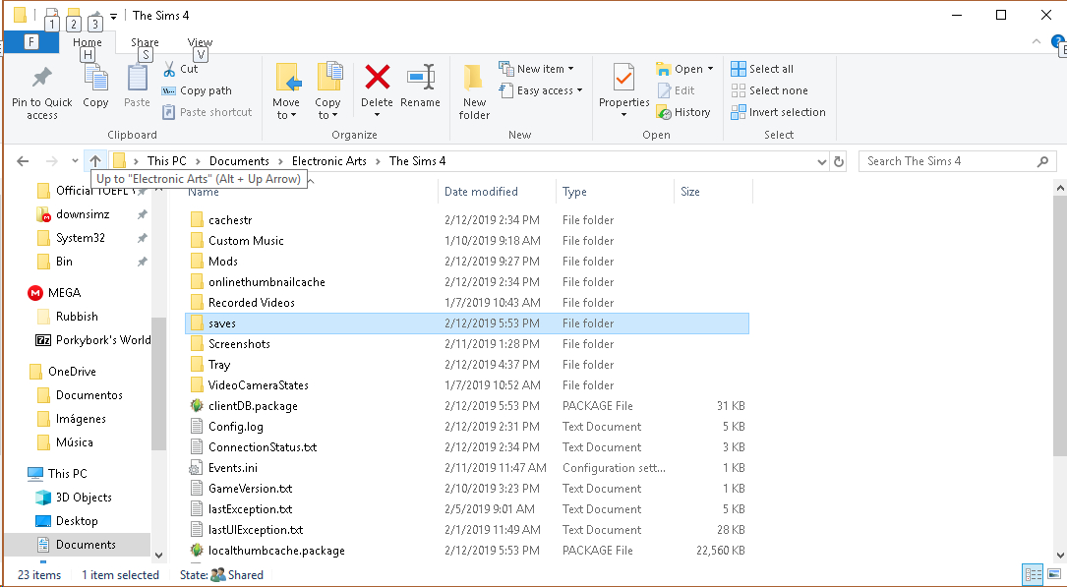Click Copy path in Clipboard group
1067x587 pixels.
coord(198,90)
